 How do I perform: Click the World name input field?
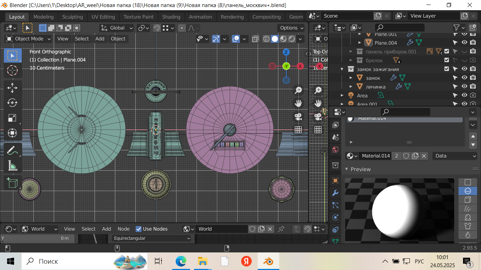[x=222, y=229]
